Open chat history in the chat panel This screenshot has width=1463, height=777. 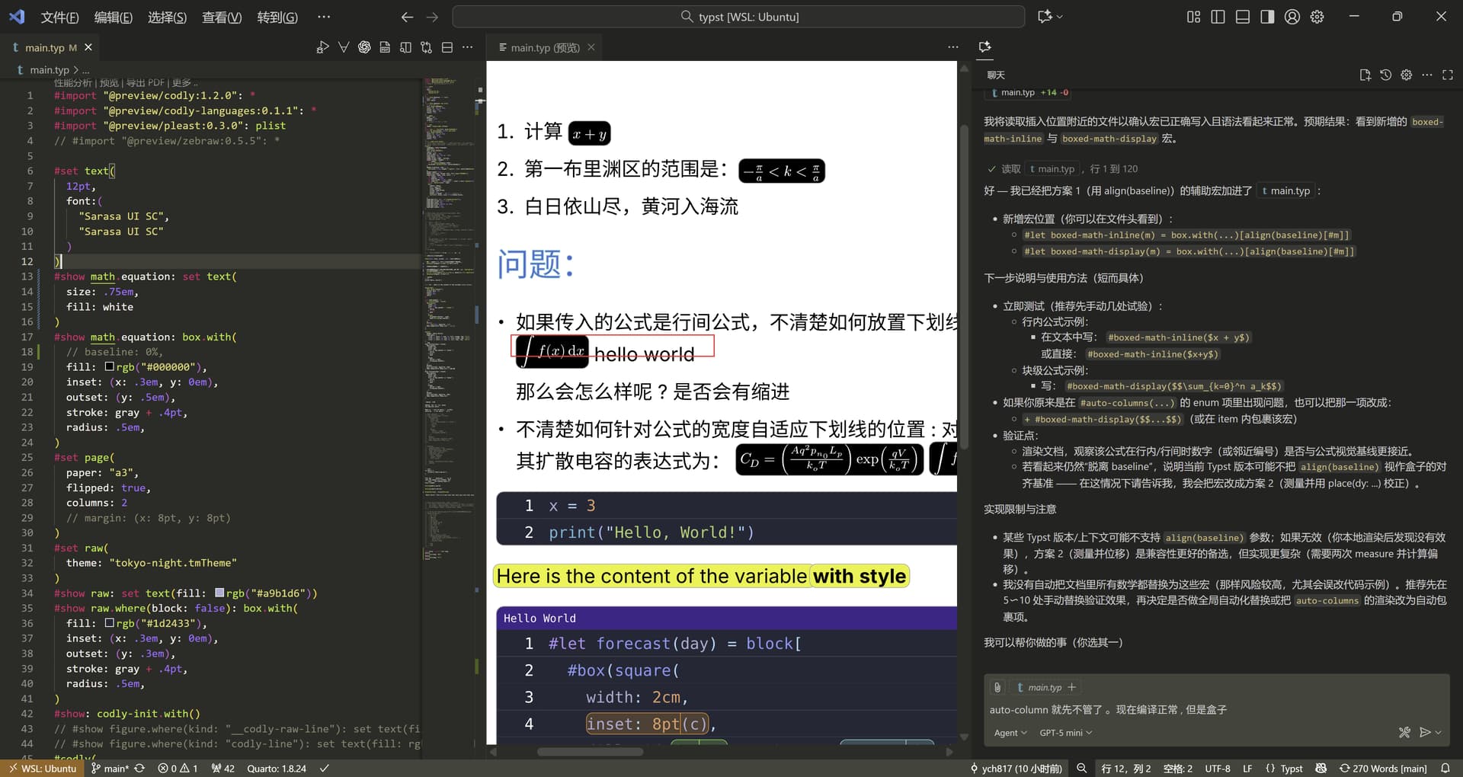point(1385,75)
